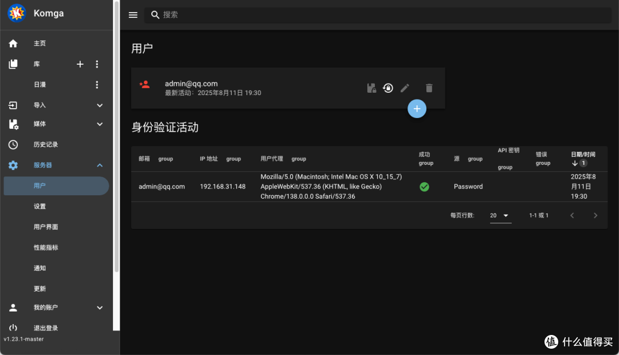The width and height of the screenshot is (619, 355).
Task: Sort table by 用户代理 column
Action: coord(272,159)
